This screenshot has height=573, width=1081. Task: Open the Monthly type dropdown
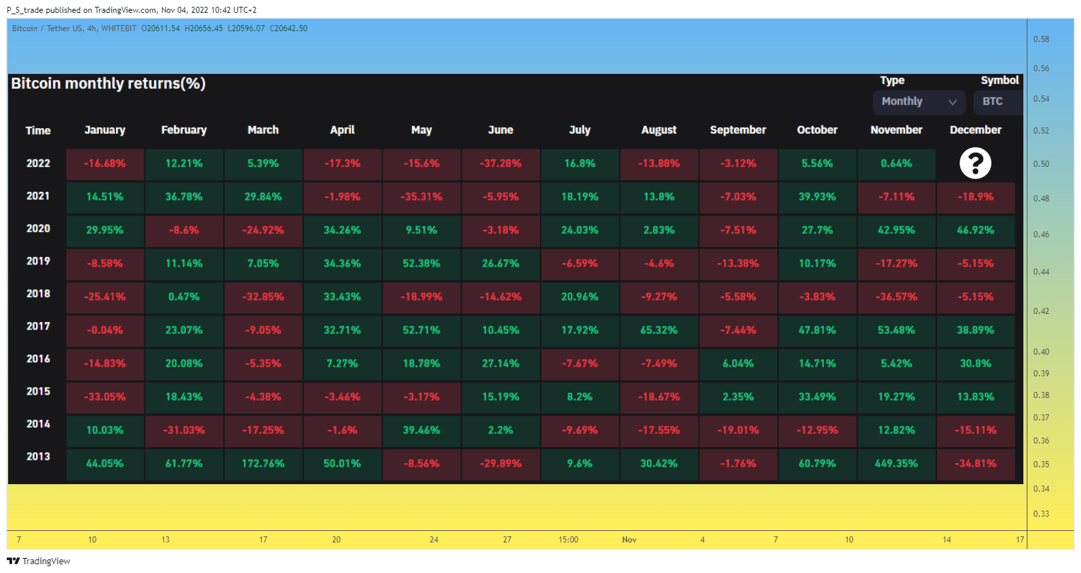pyautogui.click(x=919, y=102)
